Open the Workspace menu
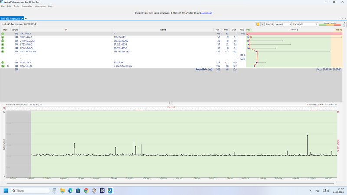This screenshot has height=195, width=347. [x=40, y=6]
